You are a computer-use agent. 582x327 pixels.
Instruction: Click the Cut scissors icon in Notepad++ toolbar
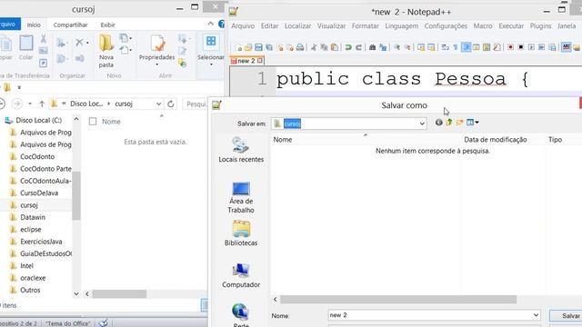point(314,47)
